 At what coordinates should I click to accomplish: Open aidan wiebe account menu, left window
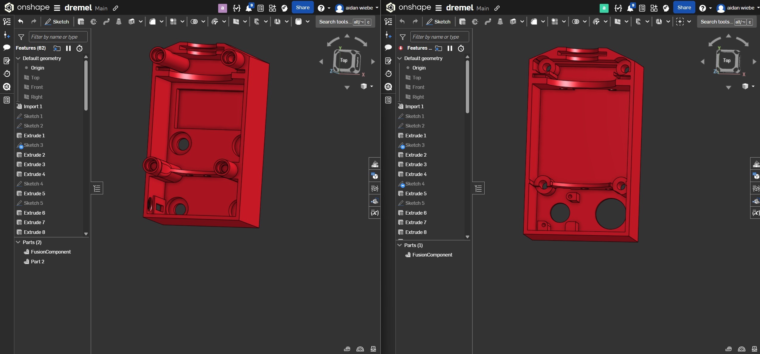tap(356, 8)
